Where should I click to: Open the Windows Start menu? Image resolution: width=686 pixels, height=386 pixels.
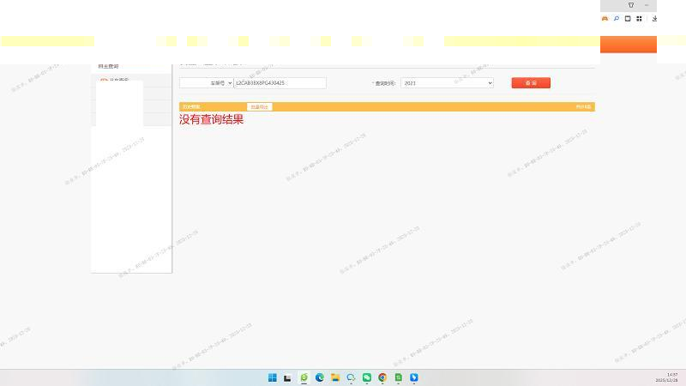click(273, 377)
